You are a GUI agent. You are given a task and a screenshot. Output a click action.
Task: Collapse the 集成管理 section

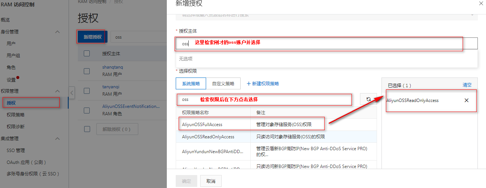coord(57,139)
